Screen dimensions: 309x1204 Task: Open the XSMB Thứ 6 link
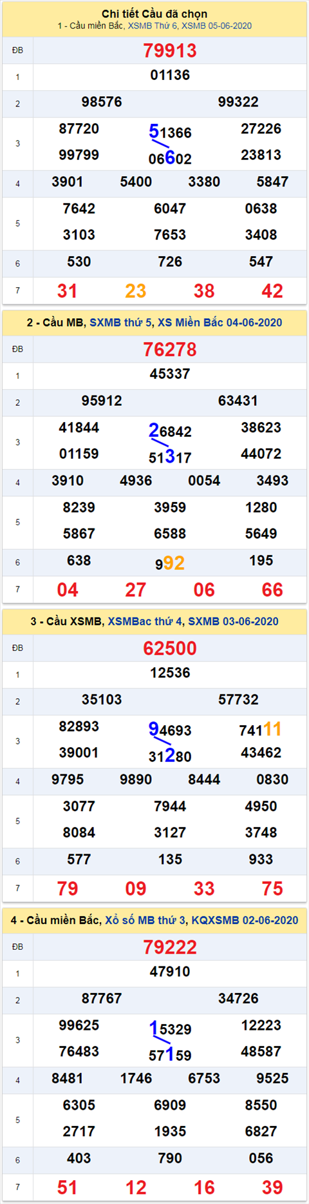153,26
